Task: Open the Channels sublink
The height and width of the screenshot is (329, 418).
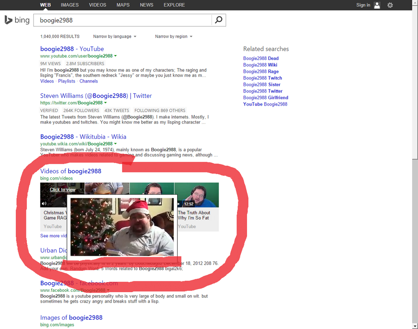Action: coord(89,81)
